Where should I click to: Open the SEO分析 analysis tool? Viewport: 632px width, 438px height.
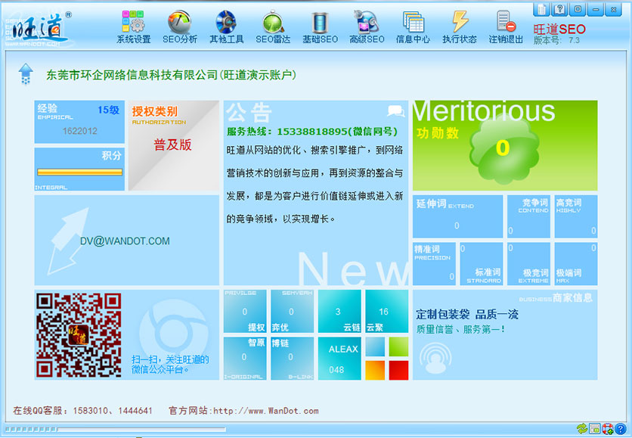(179, 27)
